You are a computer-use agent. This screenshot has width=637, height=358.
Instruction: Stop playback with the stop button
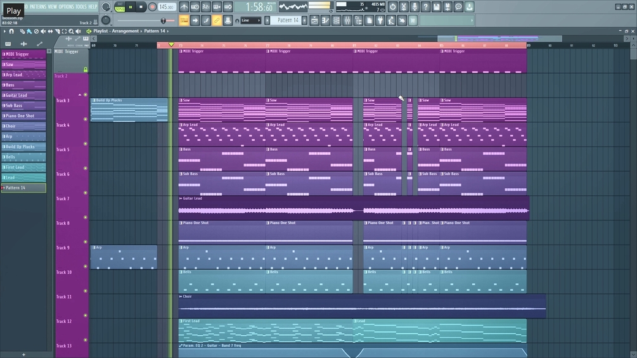pyautogui.click(x=141, y=7)
